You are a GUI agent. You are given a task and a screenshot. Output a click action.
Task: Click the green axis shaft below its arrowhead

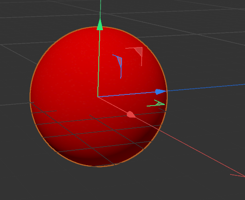(99, 62)
